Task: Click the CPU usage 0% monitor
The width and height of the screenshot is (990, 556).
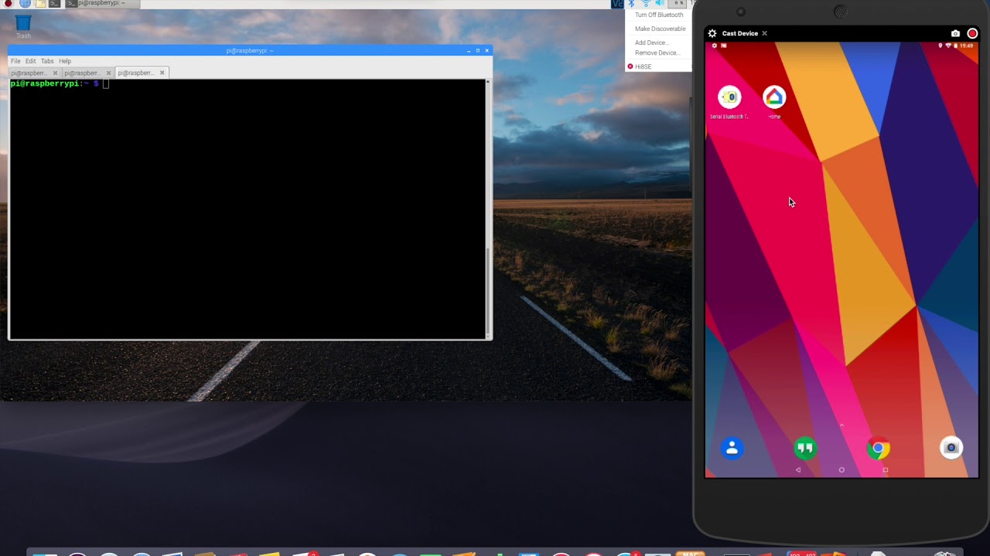Action: point(677,3)
